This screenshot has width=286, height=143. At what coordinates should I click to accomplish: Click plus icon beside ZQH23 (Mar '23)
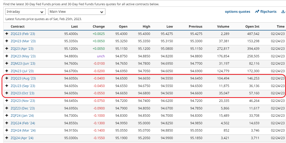[x=7, y=41]
